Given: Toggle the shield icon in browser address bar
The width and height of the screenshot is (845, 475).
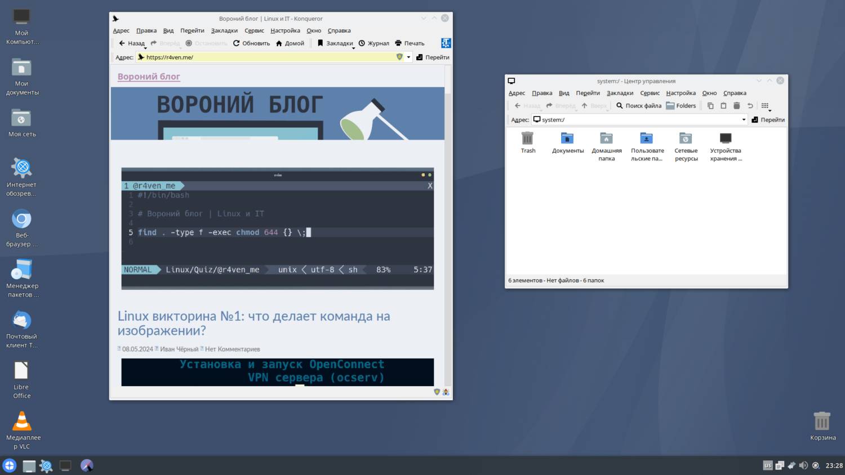Looking at the screenshot, I should coord(399,57).
